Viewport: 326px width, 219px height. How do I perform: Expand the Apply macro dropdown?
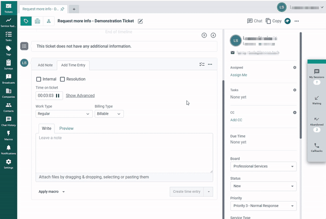52,191
